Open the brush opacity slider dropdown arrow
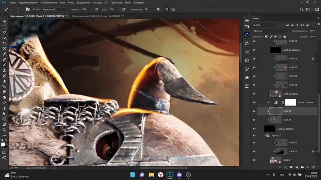This screenshot has height=180, width=321. (91, 9)
